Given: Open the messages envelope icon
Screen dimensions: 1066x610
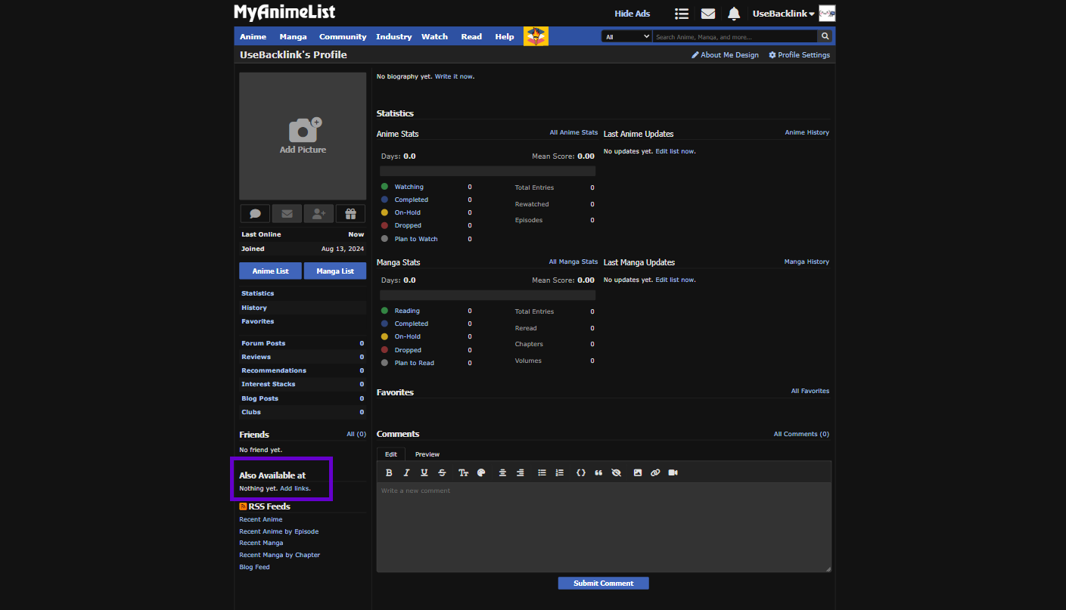Looking at the screenshot, I should (x=707, y=13).
